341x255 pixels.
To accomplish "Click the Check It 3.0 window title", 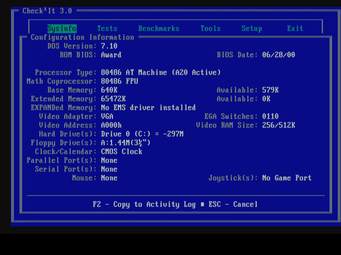I will tap(47, 11).
